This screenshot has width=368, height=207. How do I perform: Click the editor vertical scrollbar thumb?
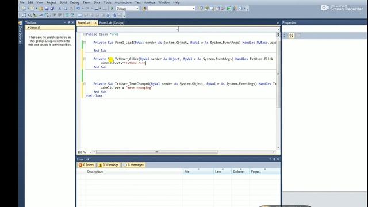278,74
